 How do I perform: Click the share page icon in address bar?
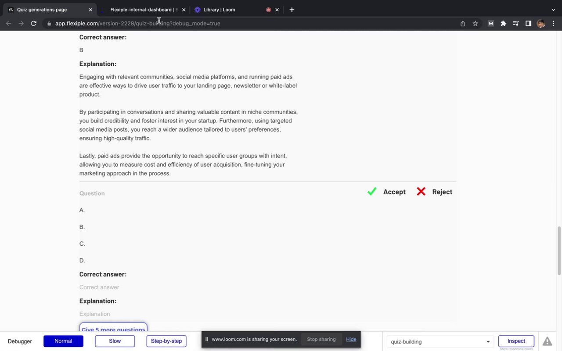[x=463, y=23]
